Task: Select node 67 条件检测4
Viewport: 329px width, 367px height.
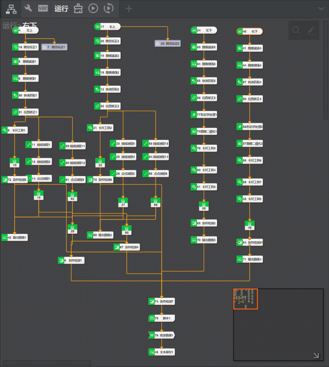Action: tap(127, 247)
